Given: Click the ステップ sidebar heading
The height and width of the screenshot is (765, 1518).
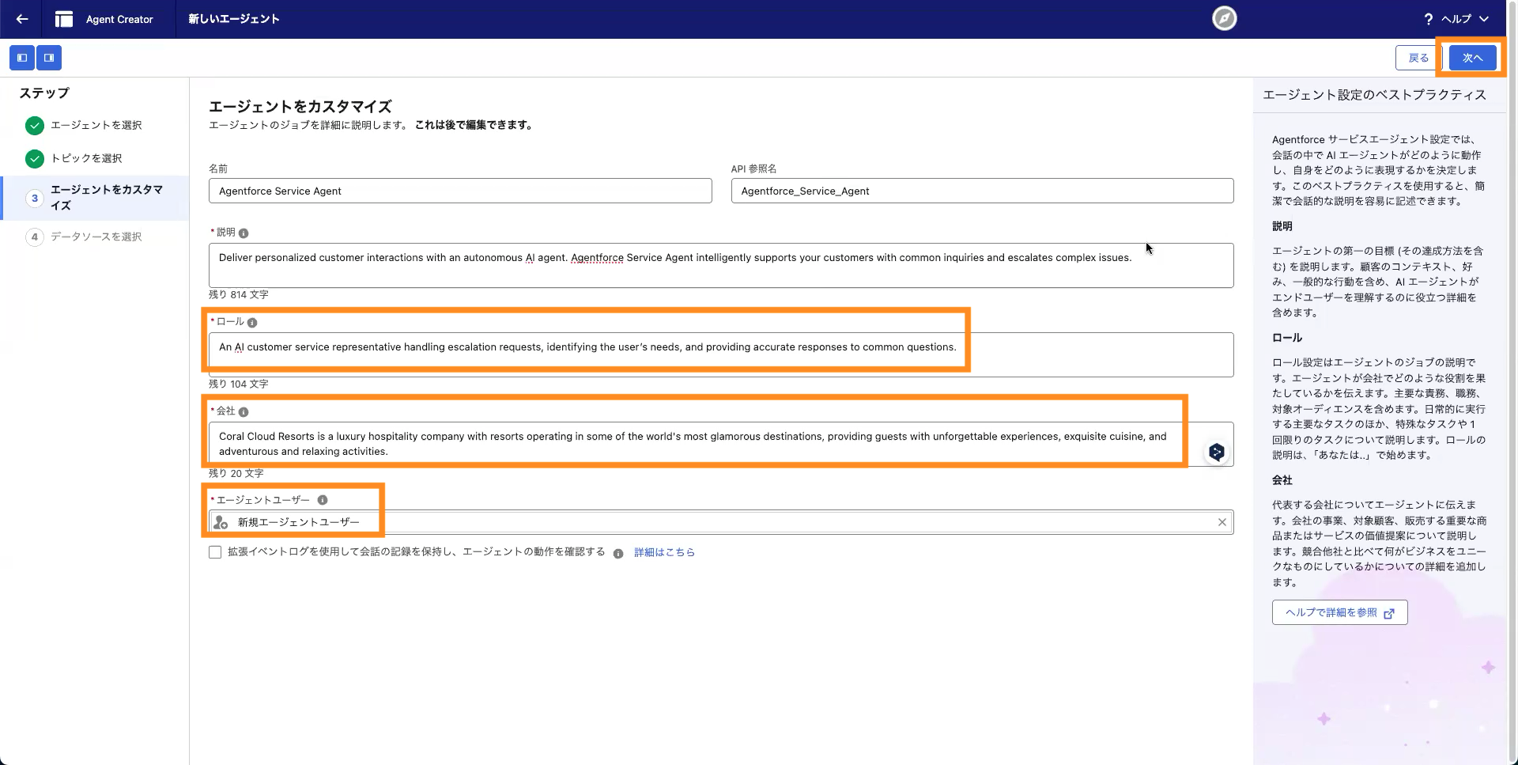Looking at the screenshot, I should point(44,93).
